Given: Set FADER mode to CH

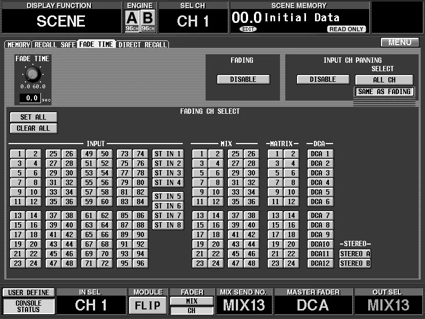Looking at the screenshot, I should (x=192, y=310).
